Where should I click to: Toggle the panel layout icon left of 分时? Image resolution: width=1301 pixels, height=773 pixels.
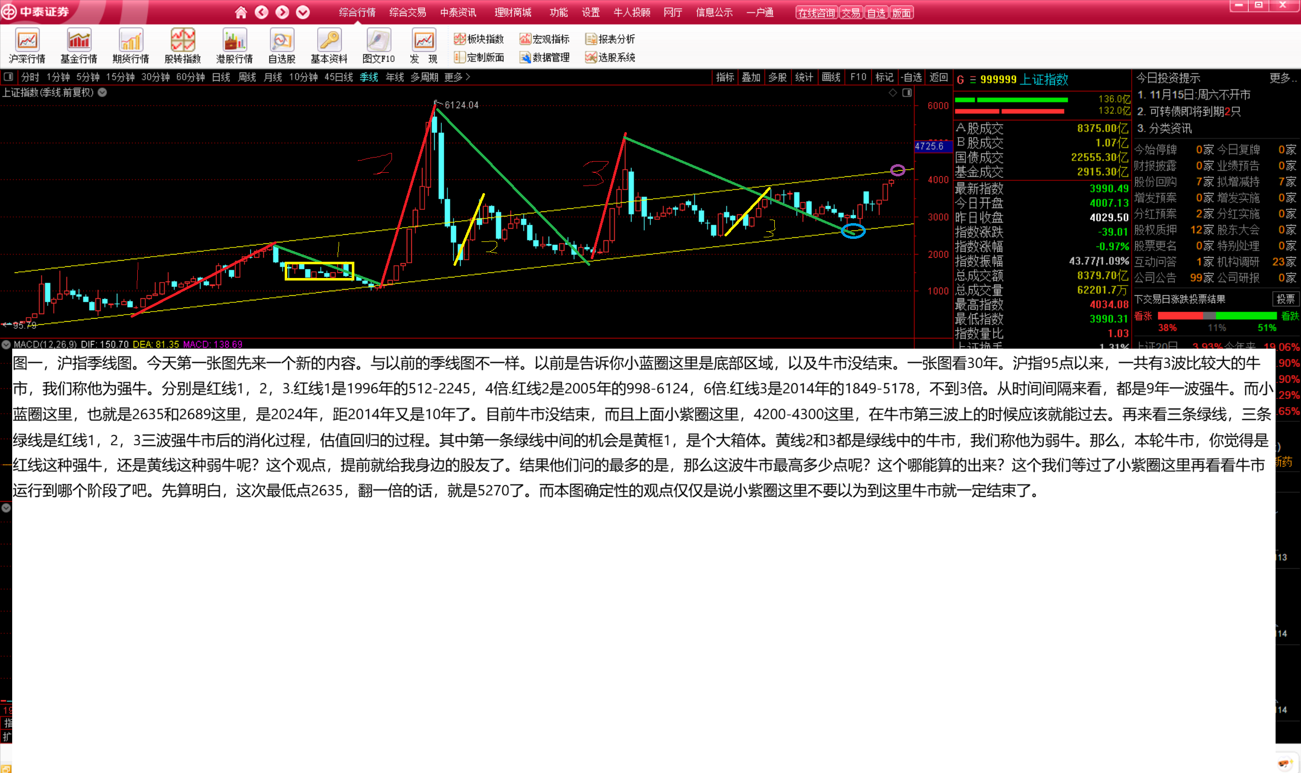[x=8, y=77]
